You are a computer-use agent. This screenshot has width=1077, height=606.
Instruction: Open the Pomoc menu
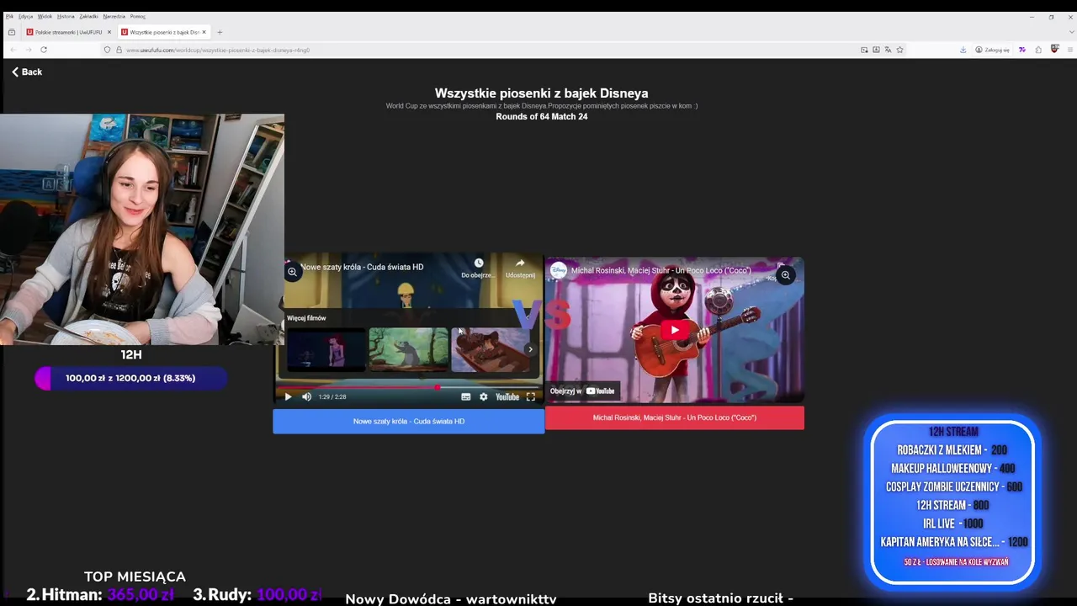coord(137,16)
